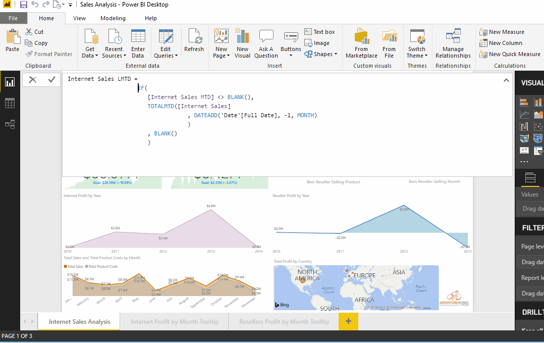Collapse the formula bar with the chevron

click(x=506, y=80)
